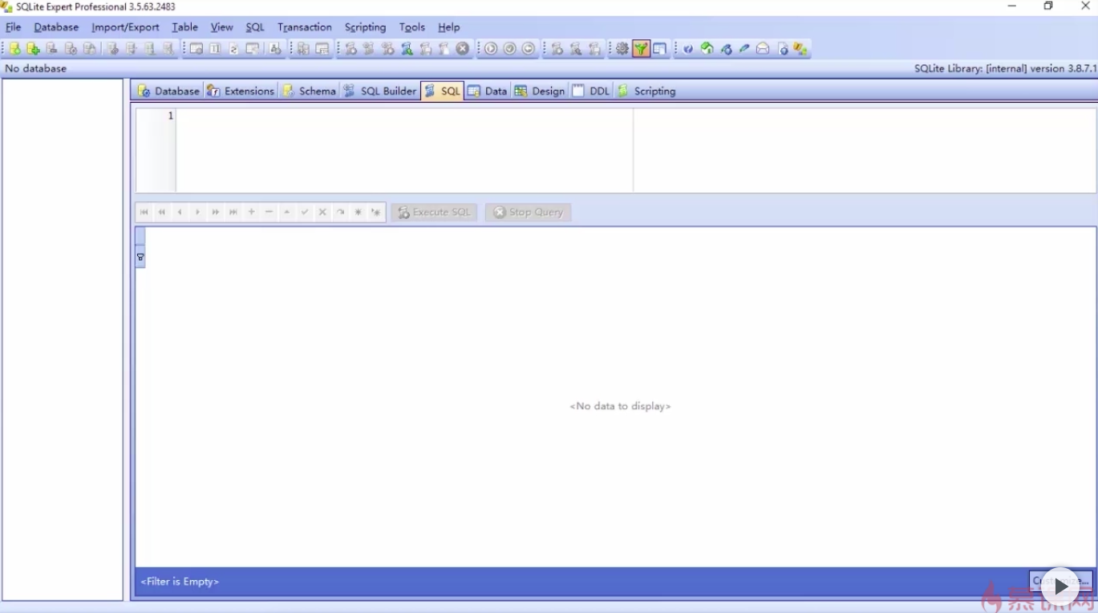Click the Stop Query button
The image size is (1098, 613).
529,213
